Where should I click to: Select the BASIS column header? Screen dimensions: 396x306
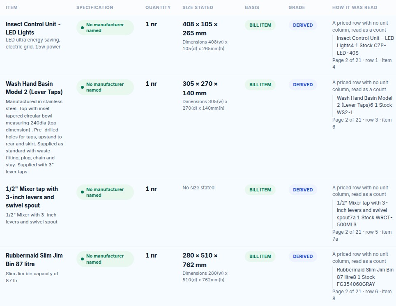click(252, 7)
